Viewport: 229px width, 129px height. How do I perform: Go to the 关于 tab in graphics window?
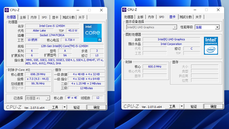(199, 17)
